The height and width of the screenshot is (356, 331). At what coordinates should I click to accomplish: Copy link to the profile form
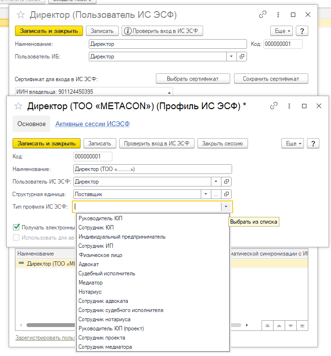(x=274, y=106)
